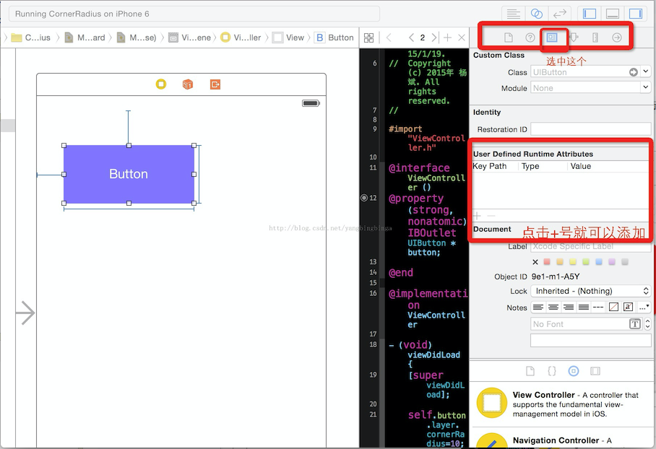The image size is (656, 449).
Task: Open the Module dropdown
Action: [646, 87]
